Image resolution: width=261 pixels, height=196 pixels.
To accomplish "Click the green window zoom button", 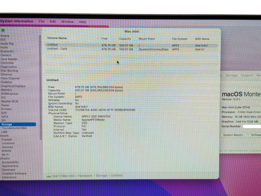I will tap(3, 30).
